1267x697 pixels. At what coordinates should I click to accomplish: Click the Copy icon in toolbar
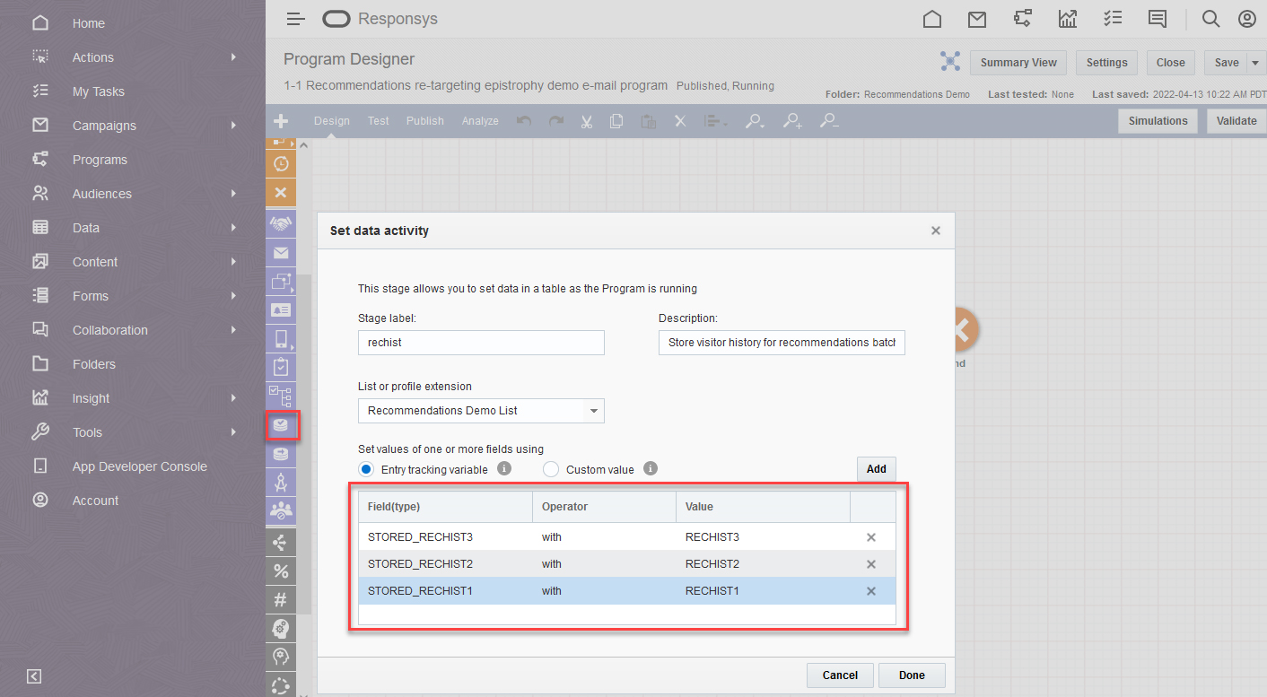pos(616,121)
